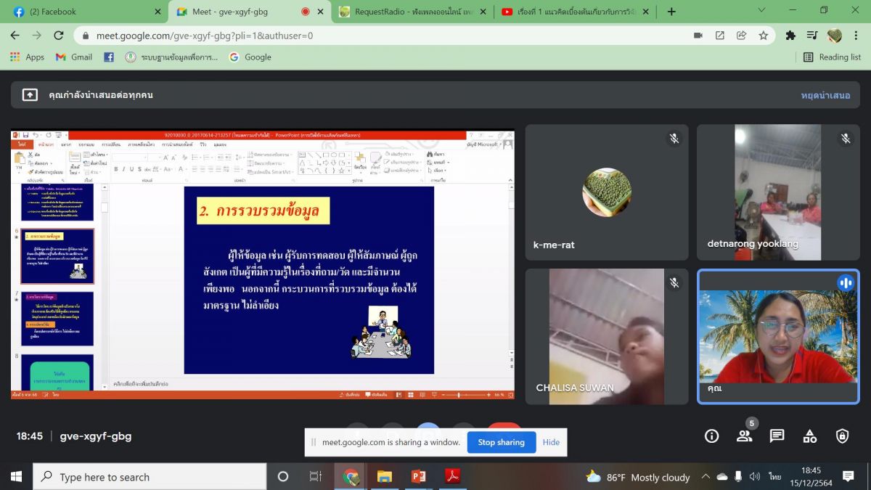Screen dimensions: 871x490
Task: Show the participants people panel
Action: (744, 436)
